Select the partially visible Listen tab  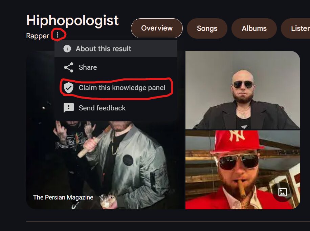295,28
